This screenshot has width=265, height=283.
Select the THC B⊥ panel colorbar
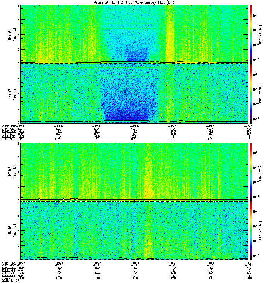point(251,172)
